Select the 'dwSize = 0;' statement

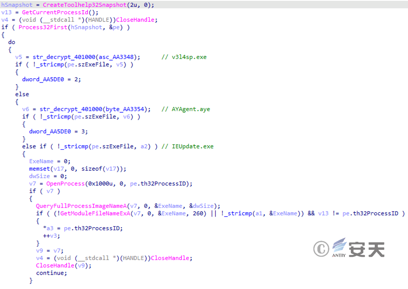(x=48, y=176)
